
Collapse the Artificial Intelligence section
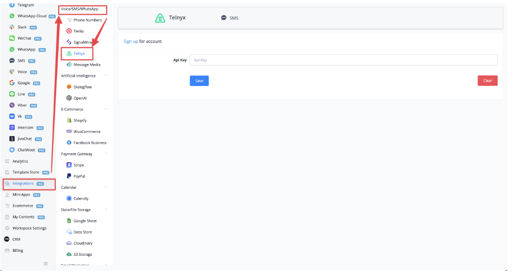click(106, 75)
